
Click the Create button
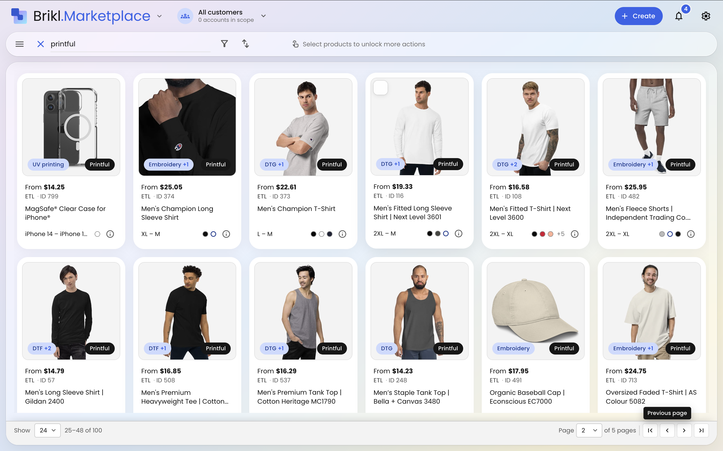tap(638, 16)
